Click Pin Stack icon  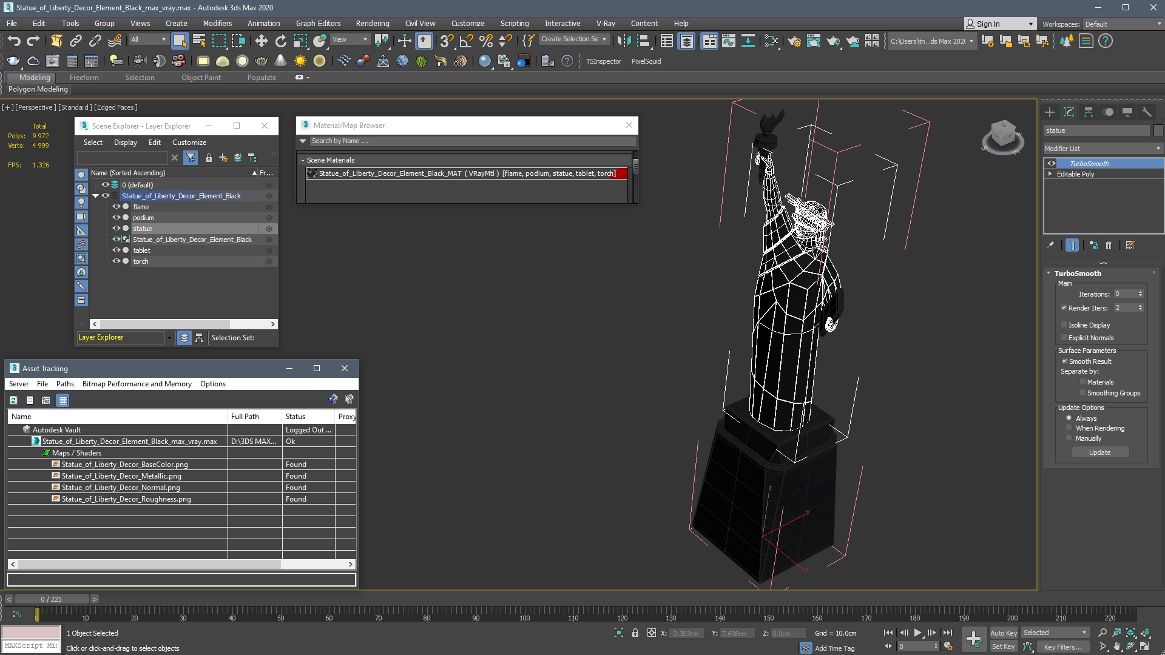pyautogui.click(x=1050, y=245)
